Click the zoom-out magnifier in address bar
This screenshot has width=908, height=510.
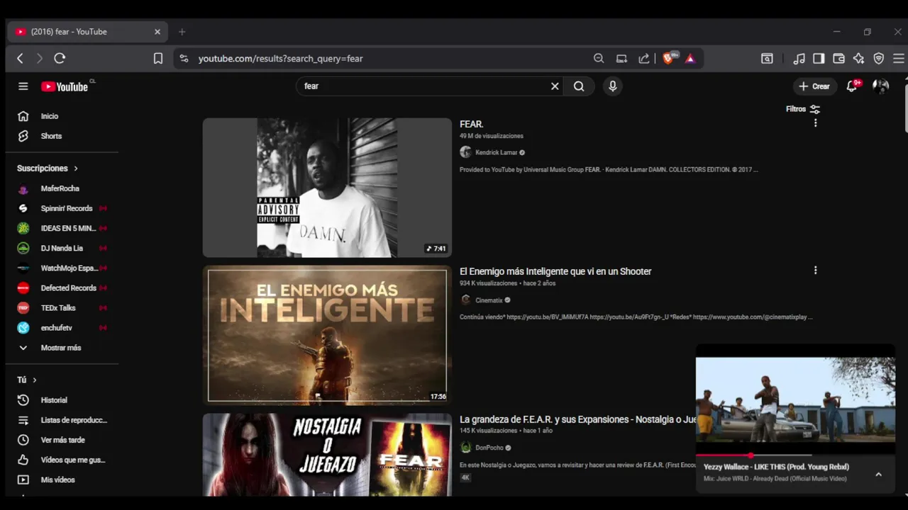[599, 59]
